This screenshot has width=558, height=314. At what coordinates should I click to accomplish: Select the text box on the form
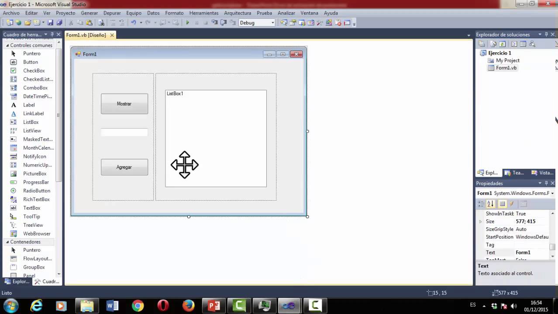point(124,132)
